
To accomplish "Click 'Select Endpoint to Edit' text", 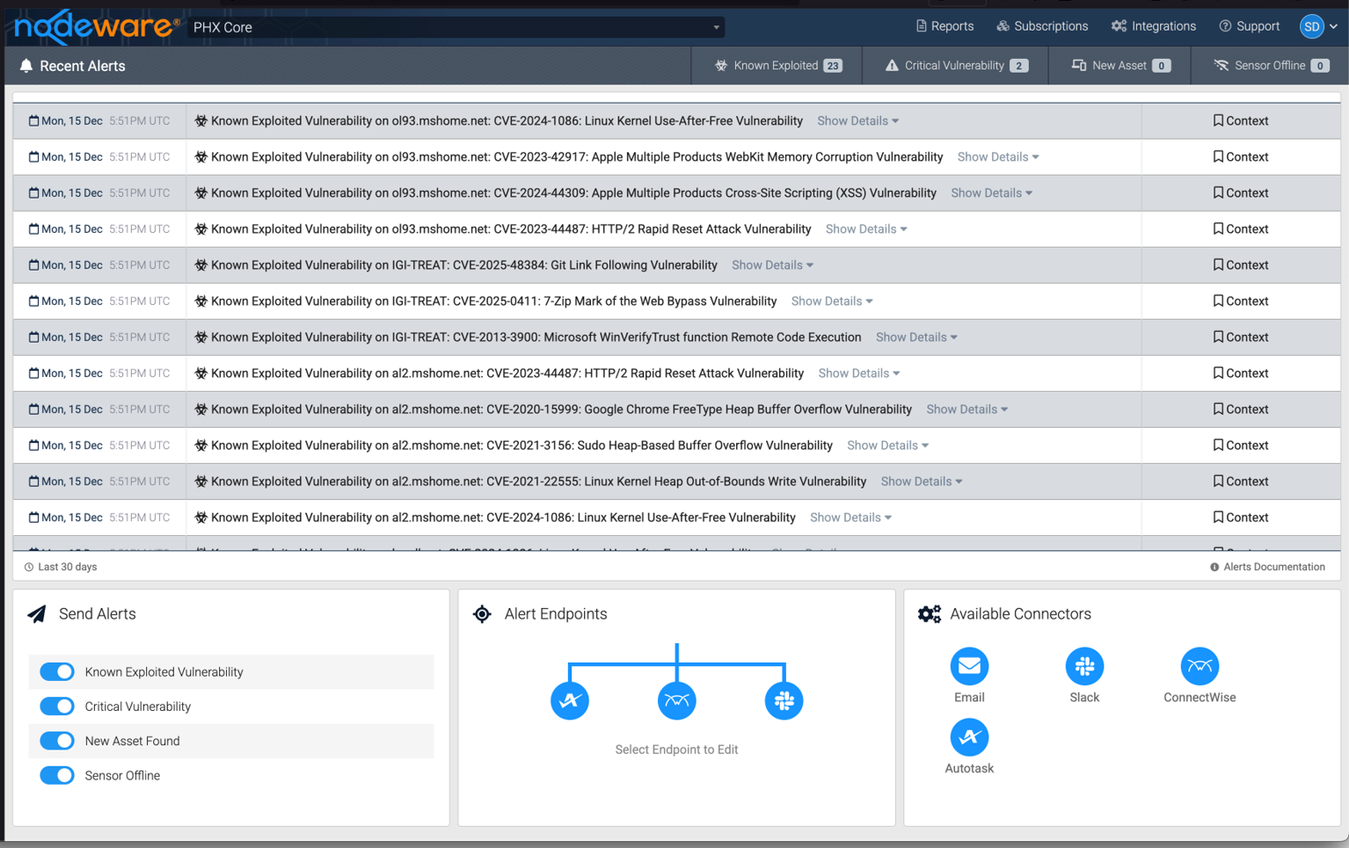I will [x=676, y=750].
